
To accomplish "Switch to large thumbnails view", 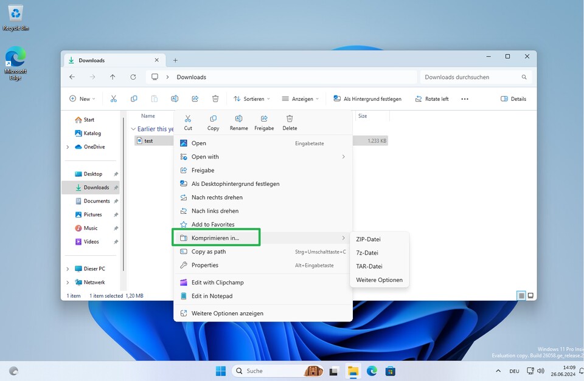I will pyautogui.click(x=532, y=295).
